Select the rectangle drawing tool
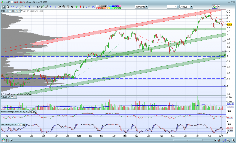The width and height of the screenshot is (236, 143). coord(85,7)
